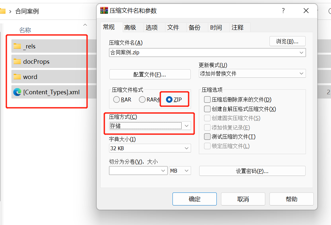
Task: Expand the 字典大小 32 KB dropdown
Action: click(x=150, y=148)
